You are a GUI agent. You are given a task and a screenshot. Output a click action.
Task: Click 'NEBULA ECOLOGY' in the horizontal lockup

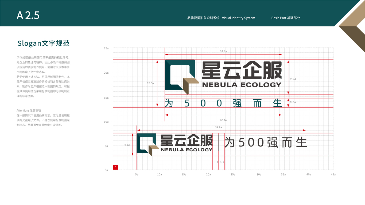(187, 150)
